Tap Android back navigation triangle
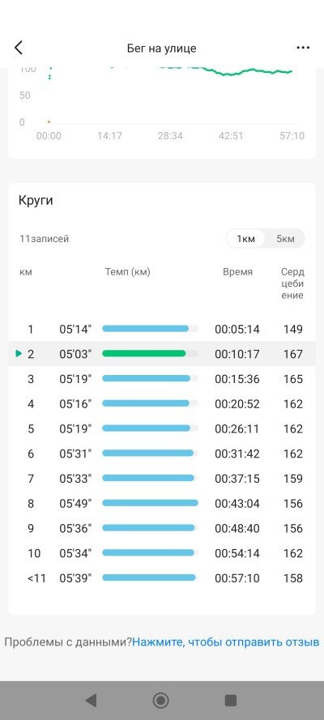 91,701
